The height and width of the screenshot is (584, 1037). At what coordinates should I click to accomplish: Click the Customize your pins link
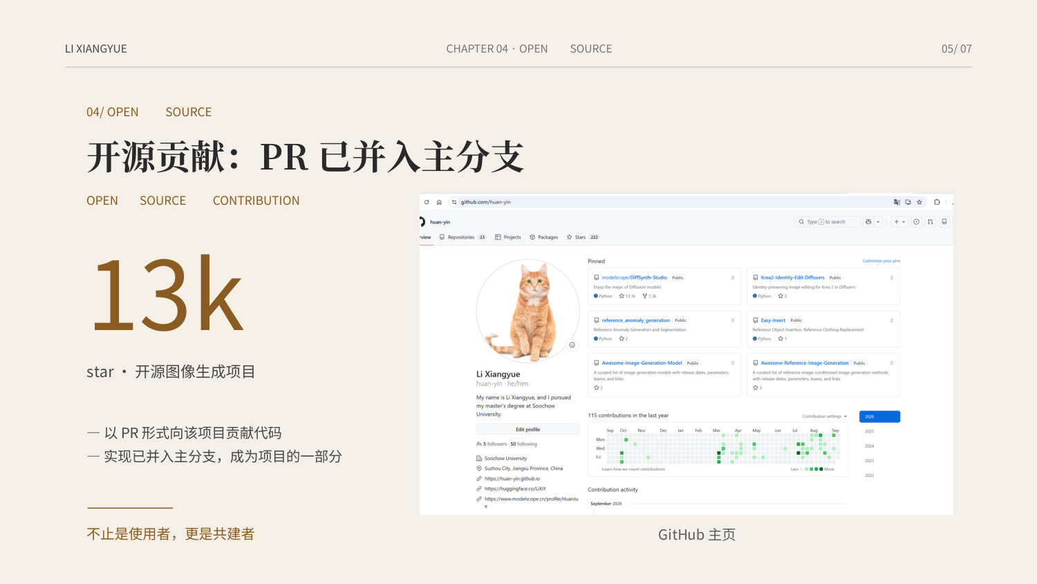point(881,261)
